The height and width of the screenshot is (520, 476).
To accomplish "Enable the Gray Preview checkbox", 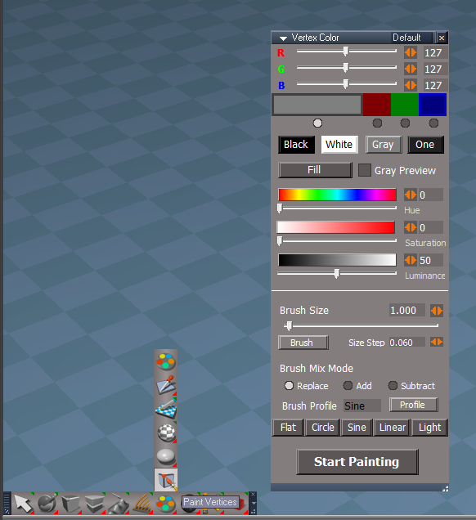I will click(364, 170).
